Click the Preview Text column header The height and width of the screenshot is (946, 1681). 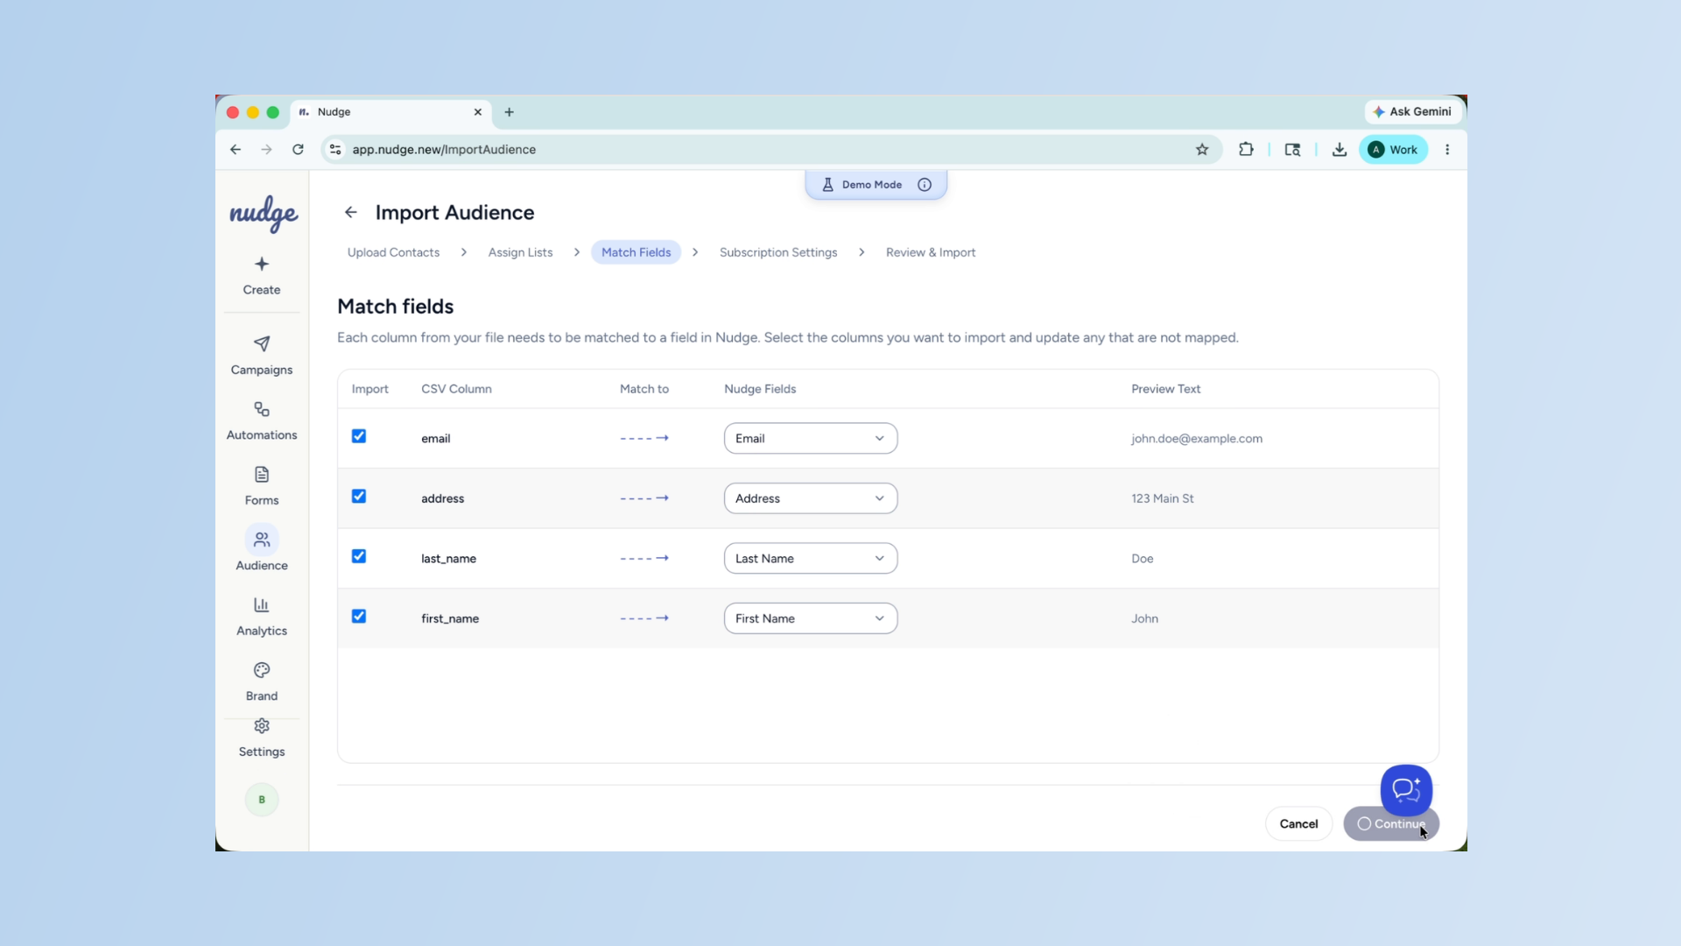[1165, 389]
